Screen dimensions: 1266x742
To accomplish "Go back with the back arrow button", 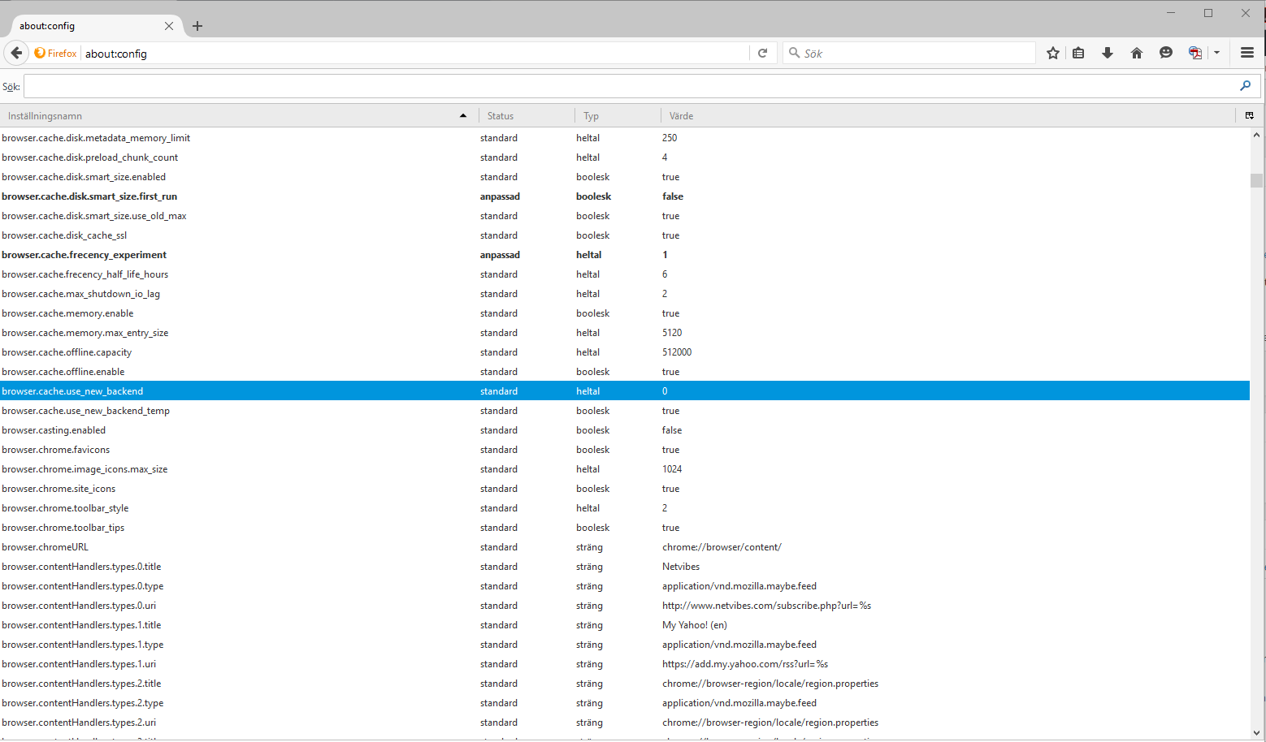I will 16,53.
